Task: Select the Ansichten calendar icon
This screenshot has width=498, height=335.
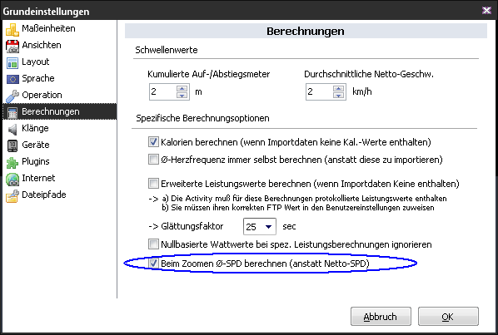Action: [x=12, y=46]
